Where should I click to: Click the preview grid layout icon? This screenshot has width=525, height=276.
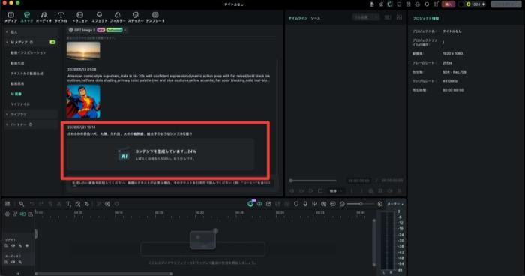tap(399, 17)
